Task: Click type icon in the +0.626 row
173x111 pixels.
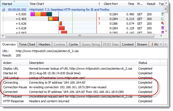Action: [162, 23]
